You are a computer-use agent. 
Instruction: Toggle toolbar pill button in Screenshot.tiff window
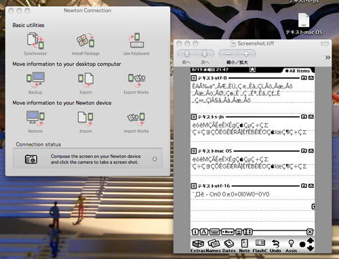tap(325, 43)
